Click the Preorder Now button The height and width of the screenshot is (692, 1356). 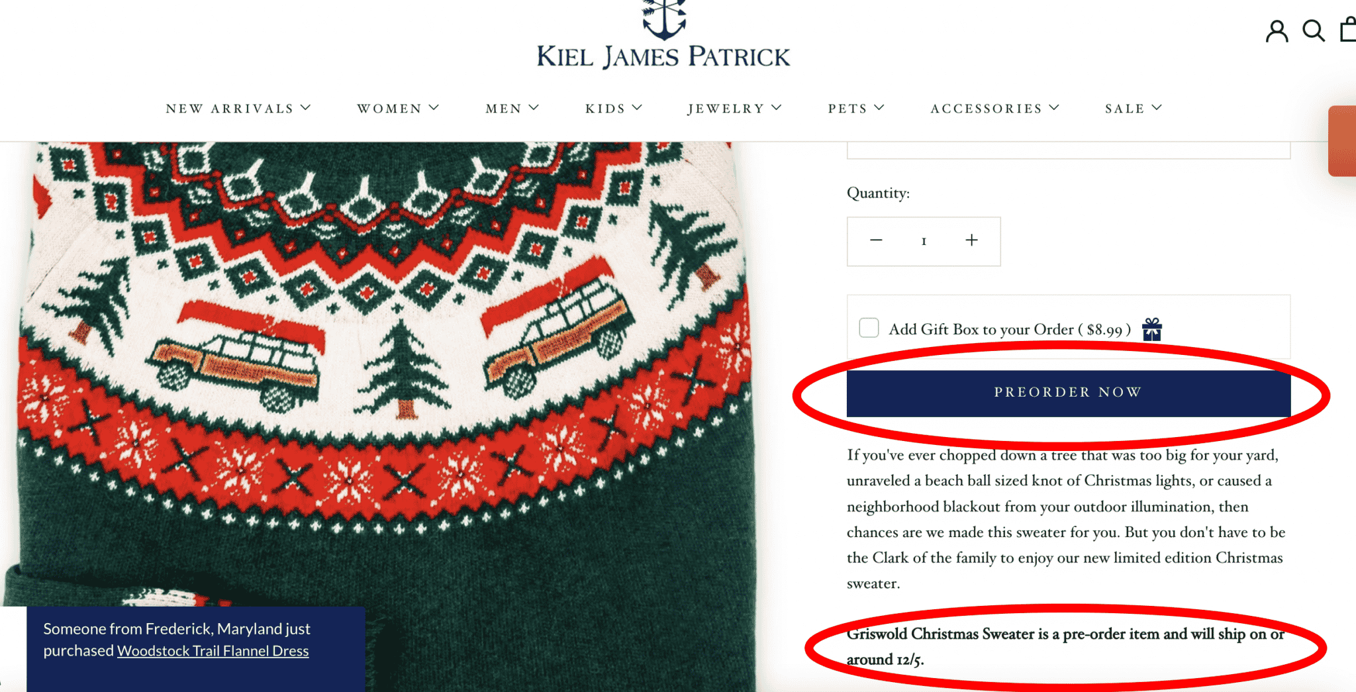pyautogui.click(x=1069, y=393)
